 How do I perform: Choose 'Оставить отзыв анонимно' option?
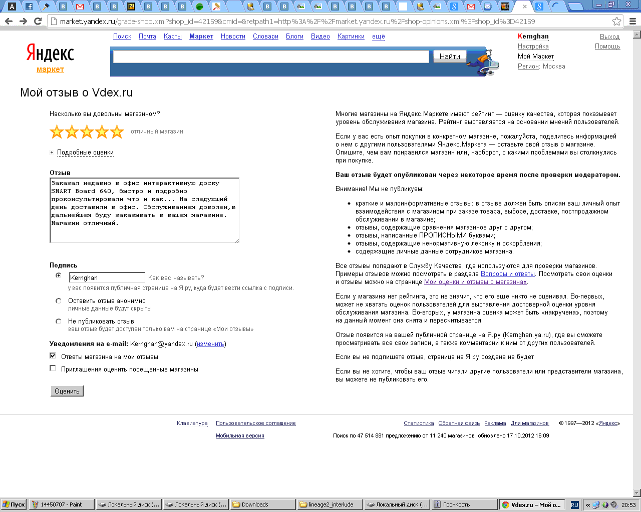click(x=59, y=301)
